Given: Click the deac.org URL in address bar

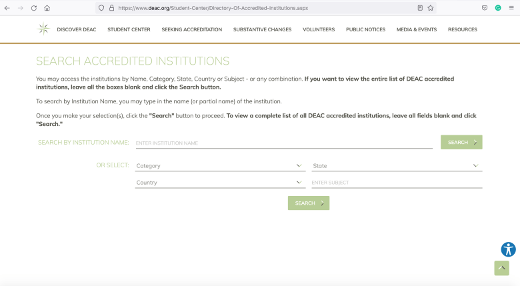Looking at the screenshot, I should (213, 8).
